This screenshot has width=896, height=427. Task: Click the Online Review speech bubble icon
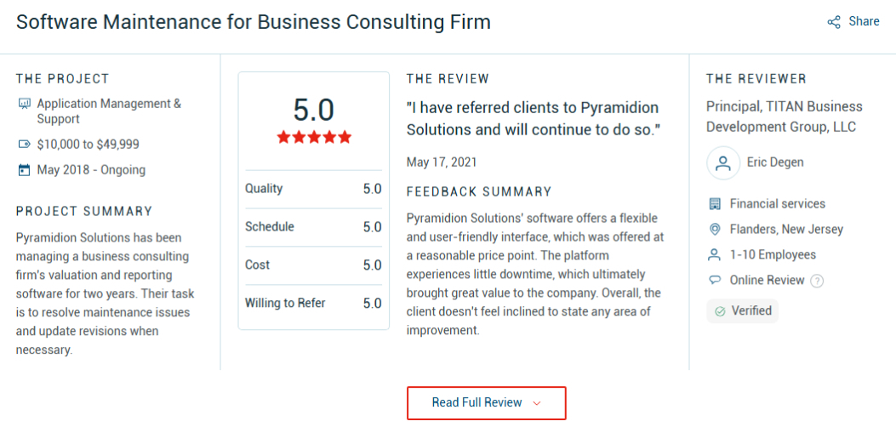pyautogui.click(x=715, y=281)
